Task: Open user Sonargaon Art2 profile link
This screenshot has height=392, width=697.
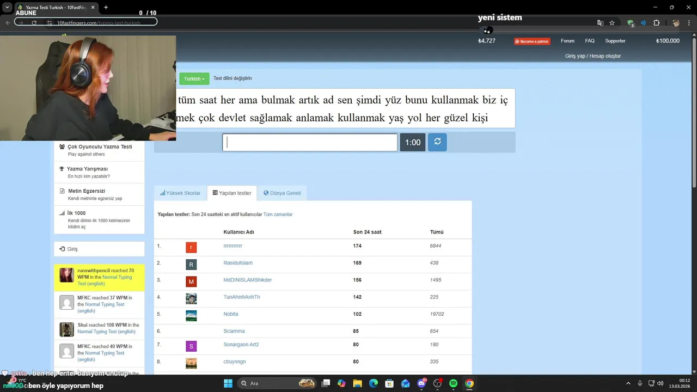Action: point(241,345)
